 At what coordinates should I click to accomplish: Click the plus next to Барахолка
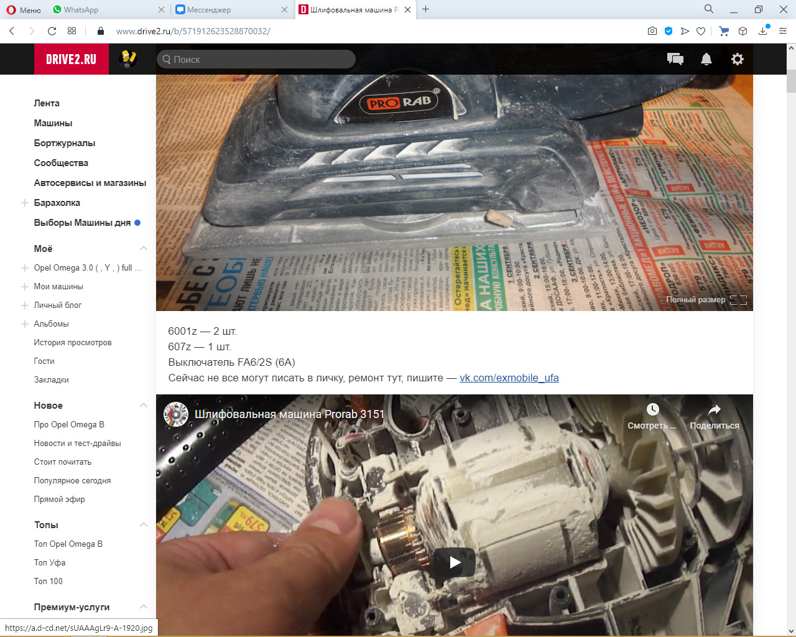(x=25, y=203)
